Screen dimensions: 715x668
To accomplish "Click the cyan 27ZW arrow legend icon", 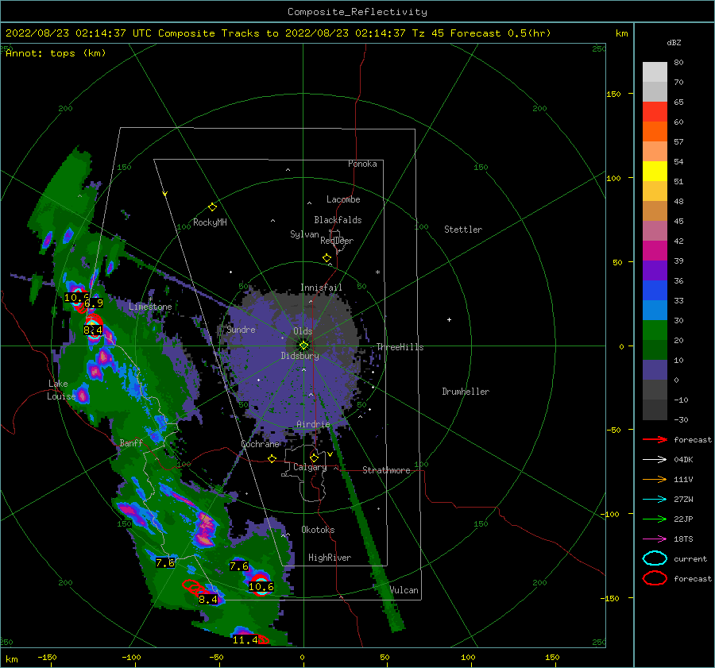I will point(655,500).
